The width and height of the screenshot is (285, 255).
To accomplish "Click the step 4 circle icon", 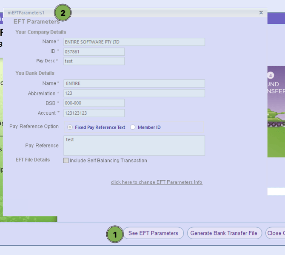I will coord(271,76).
